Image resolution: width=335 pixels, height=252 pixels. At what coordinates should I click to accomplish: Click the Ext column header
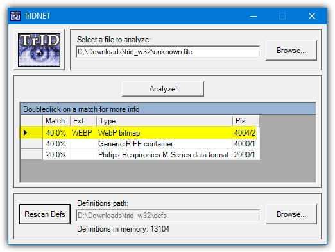pyautogui.click(x=83, y=121)
